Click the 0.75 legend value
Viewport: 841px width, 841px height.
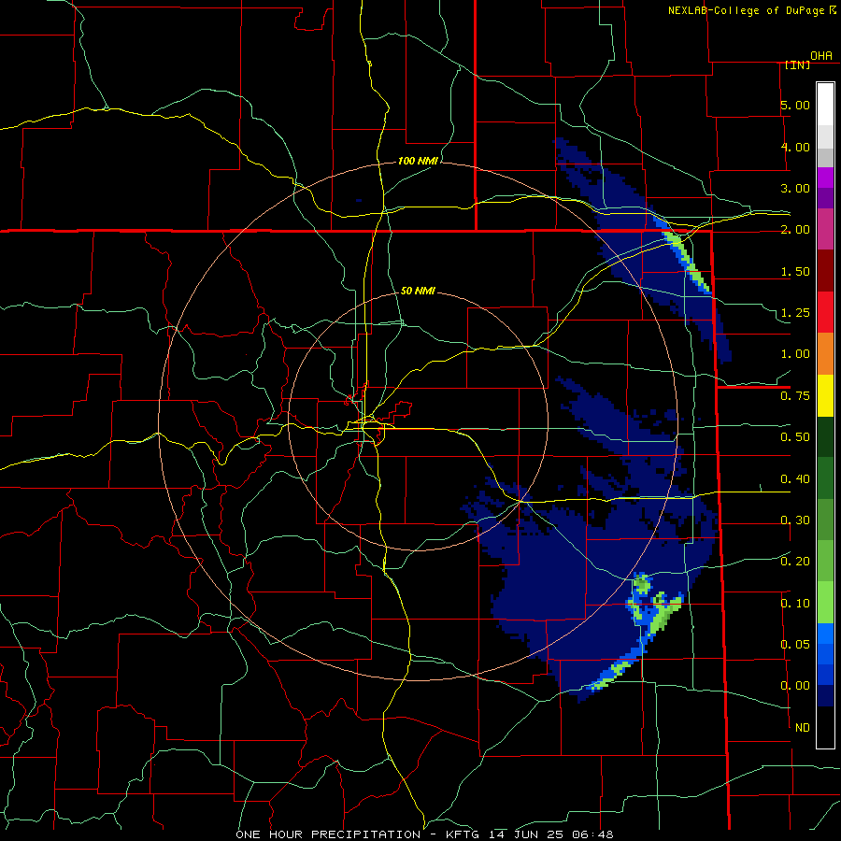pos(795,396)
